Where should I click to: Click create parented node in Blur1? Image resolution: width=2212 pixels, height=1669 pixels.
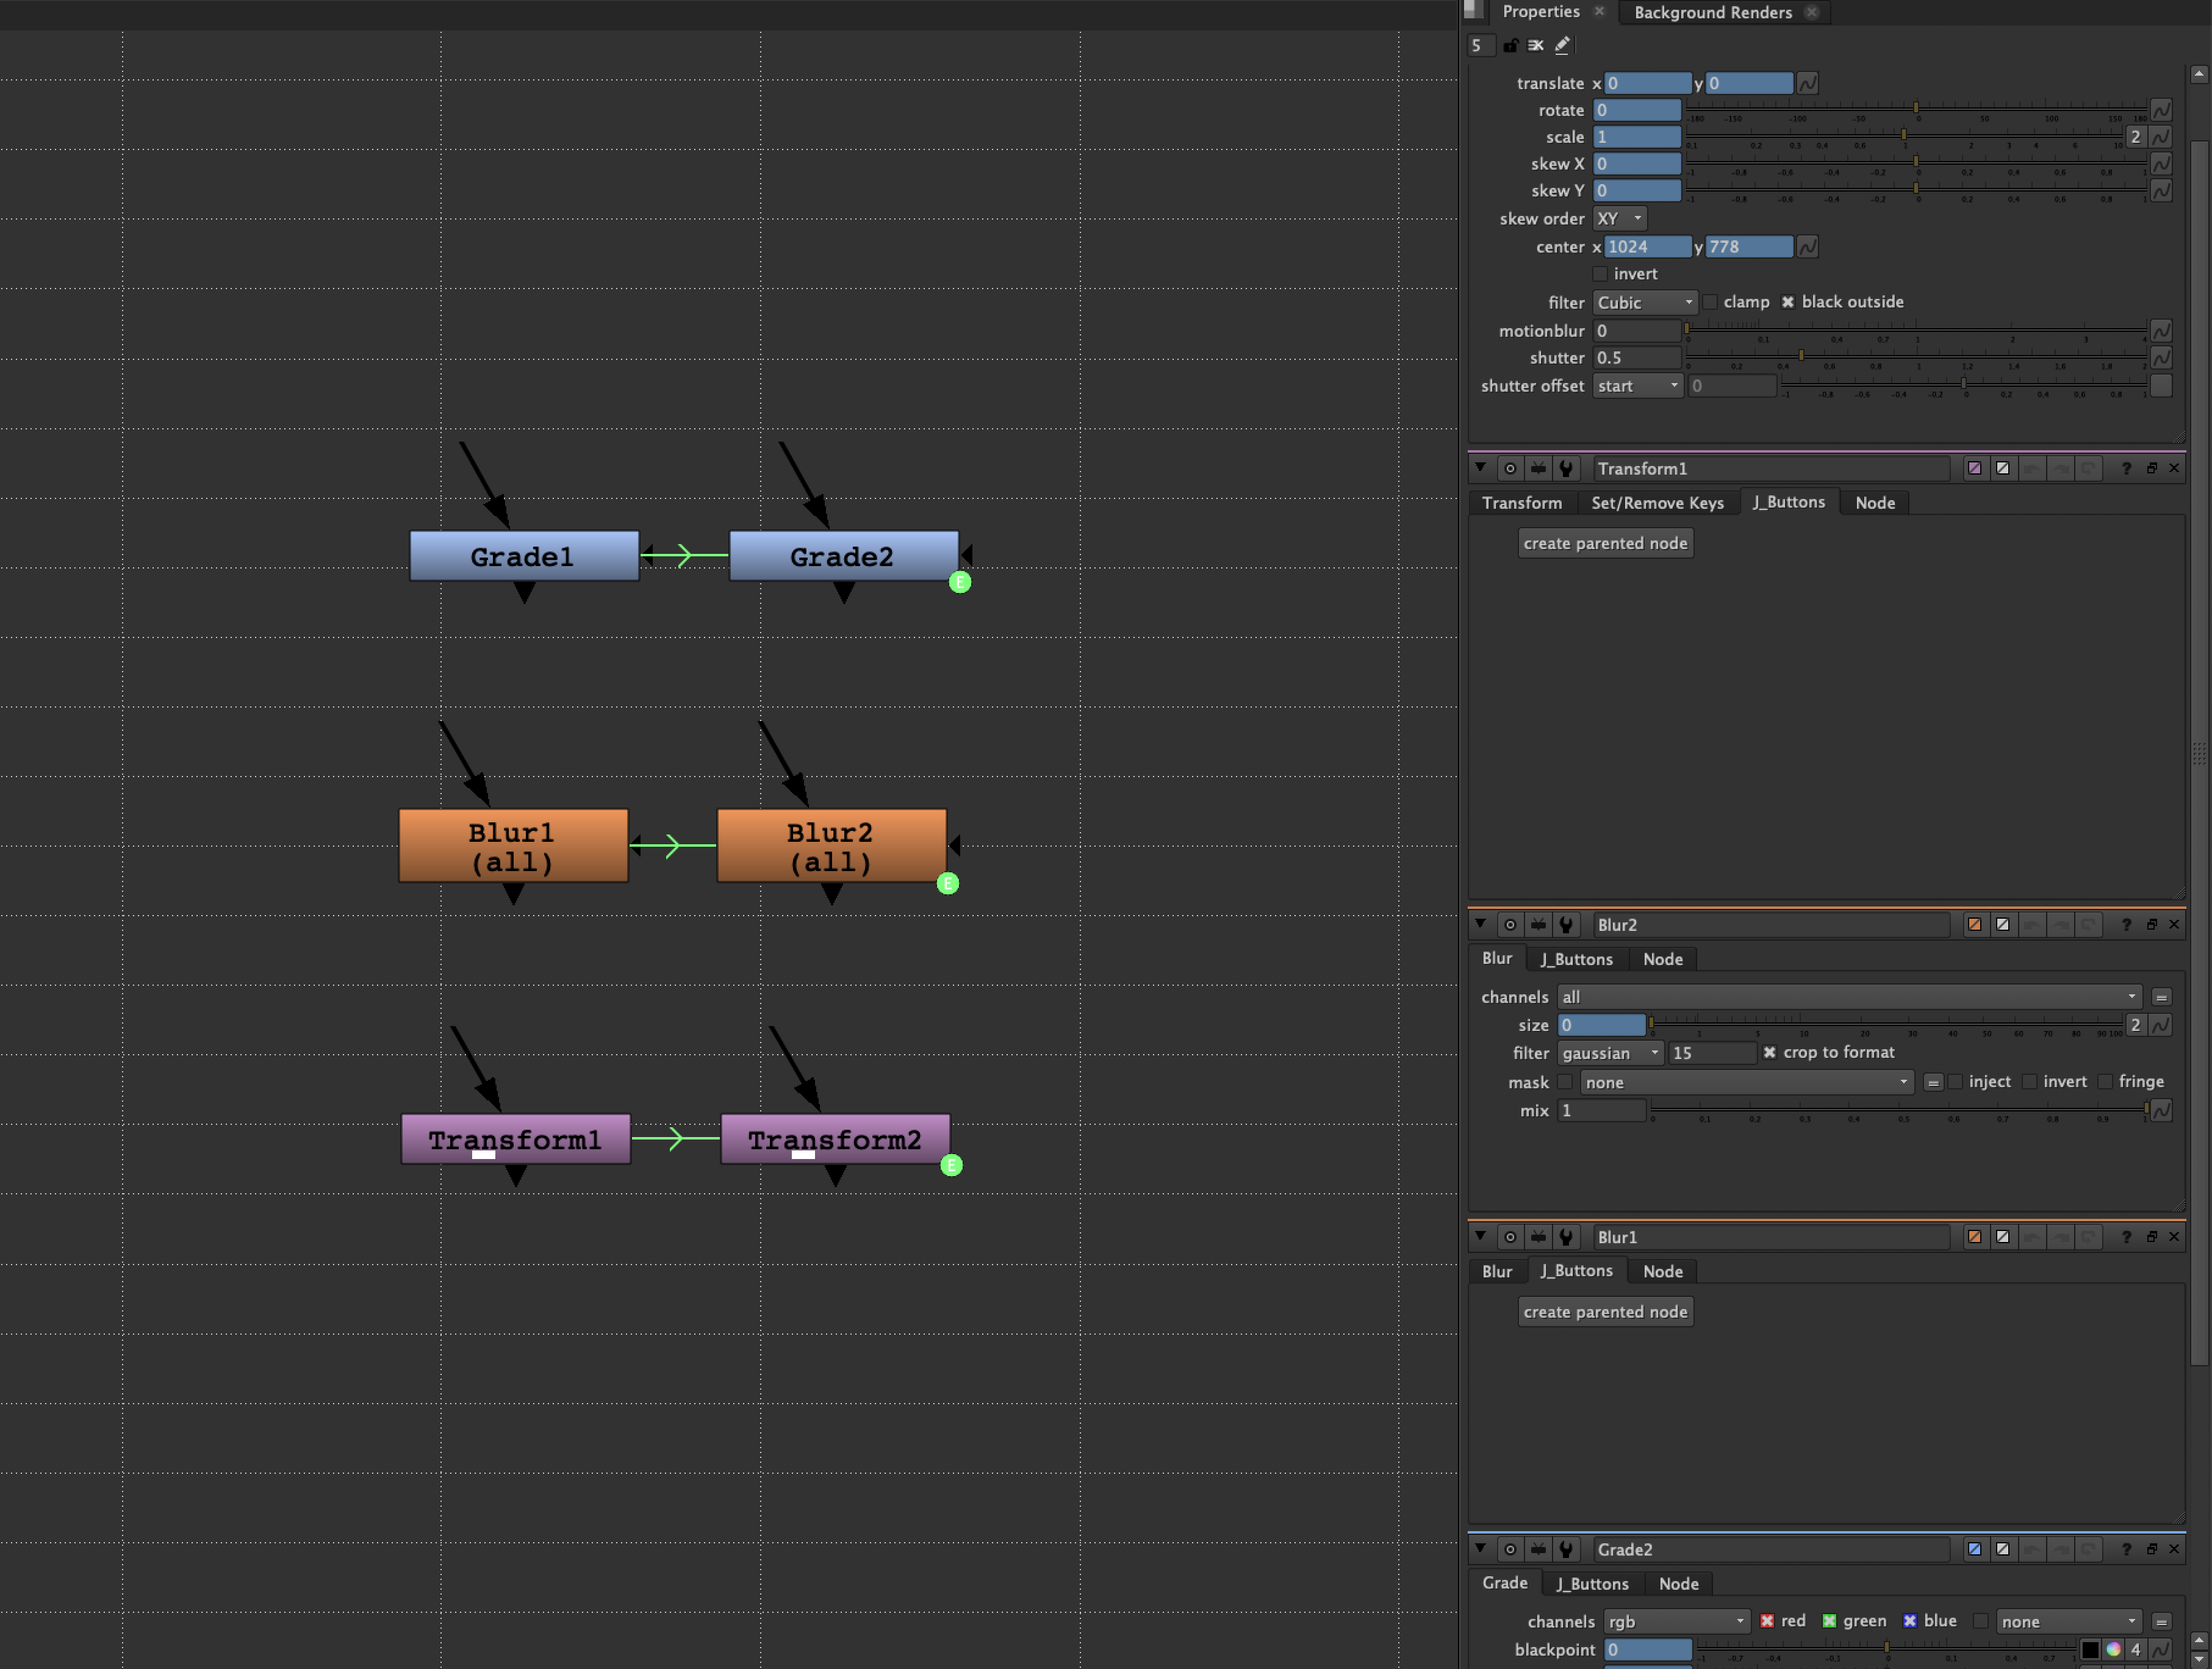click(1605, 1311)
